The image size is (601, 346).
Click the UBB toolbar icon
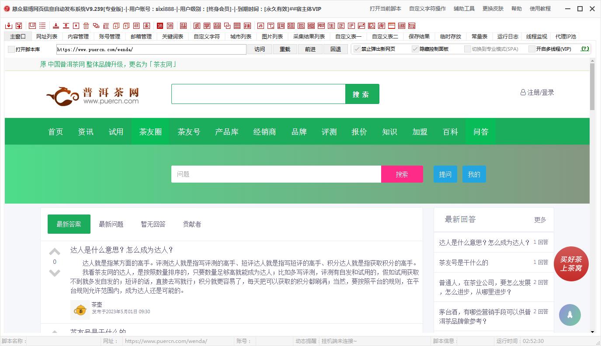click(401, 26)
